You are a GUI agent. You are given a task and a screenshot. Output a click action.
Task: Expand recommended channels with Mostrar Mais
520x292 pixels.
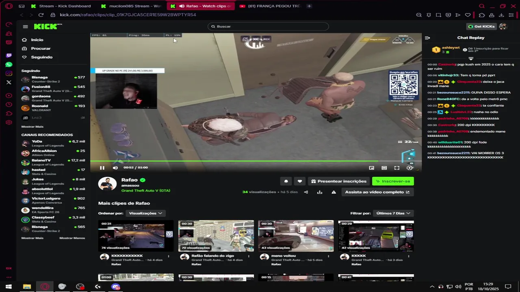pos(32,238)
